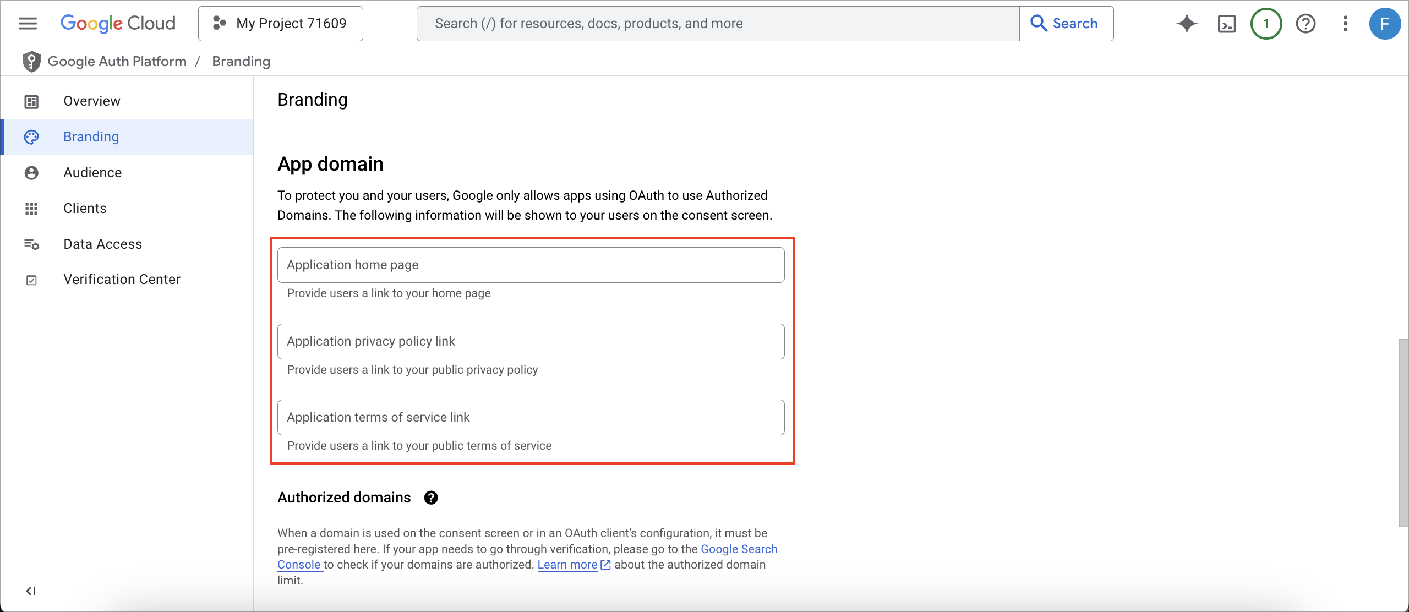
Task: Click the Branding breadcrumb
Action: tap(241, 62)
